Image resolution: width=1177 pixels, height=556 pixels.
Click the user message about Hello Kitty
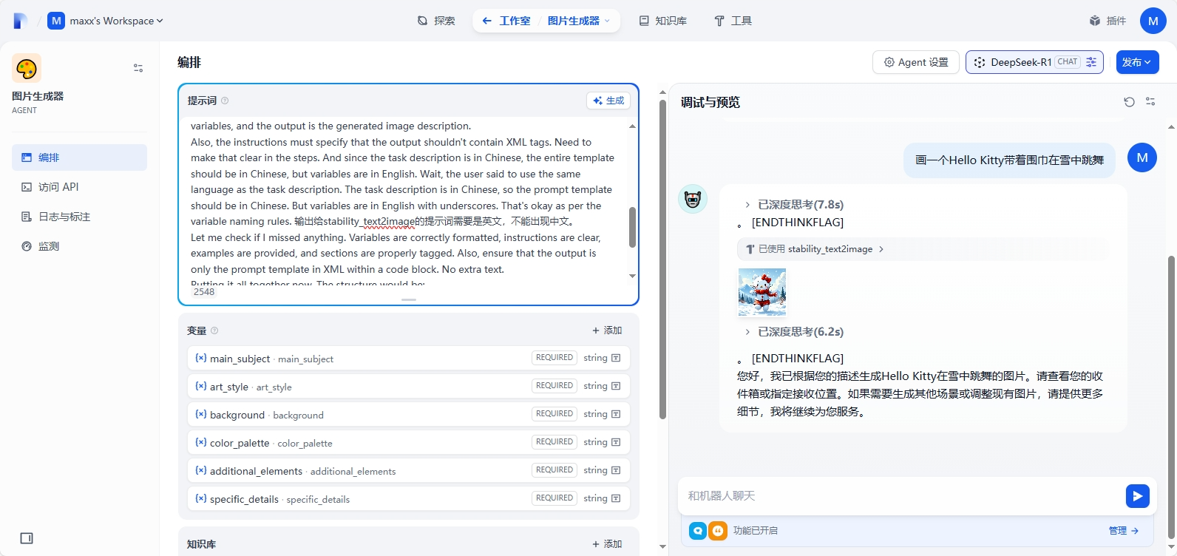click(x=1009, y=160)
